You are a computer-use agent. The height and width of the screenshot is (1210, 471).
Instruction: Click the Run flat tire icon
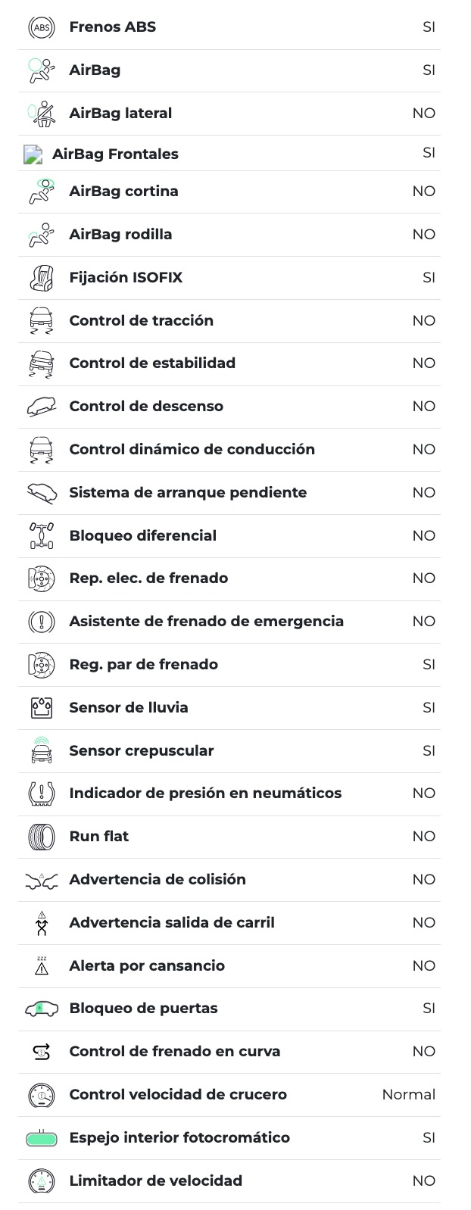[x=41, y=837]
